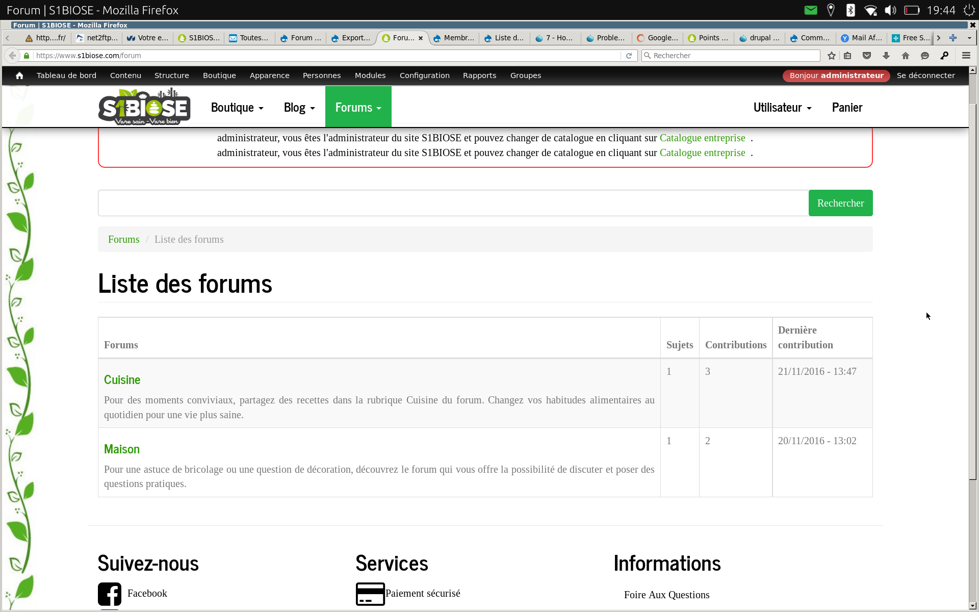Open the Groupes admin menu
The image size is (979, 612).
pyautogui.click(x=526, y=75)
